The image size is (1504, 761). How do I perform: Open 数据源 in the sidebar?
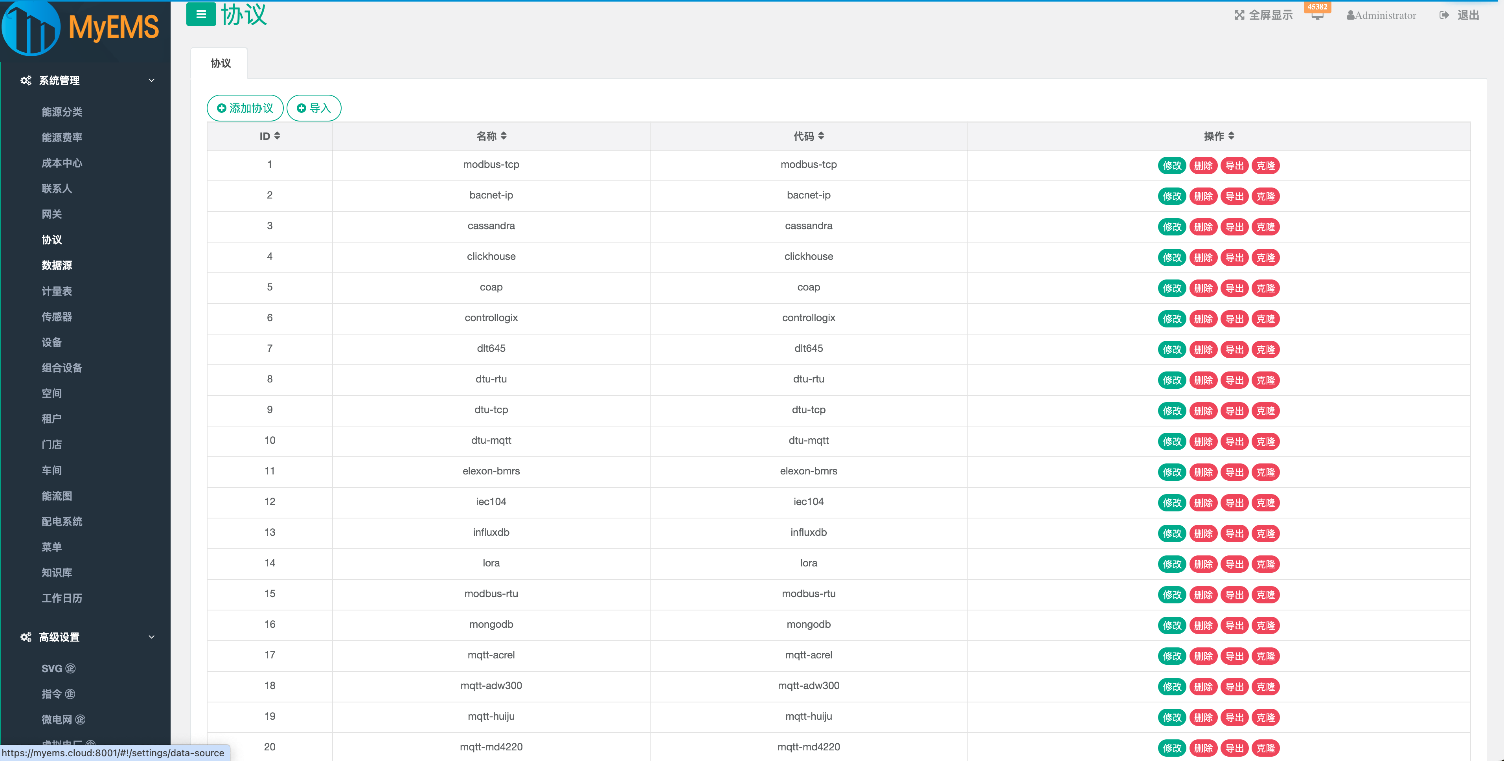(57, 265)
